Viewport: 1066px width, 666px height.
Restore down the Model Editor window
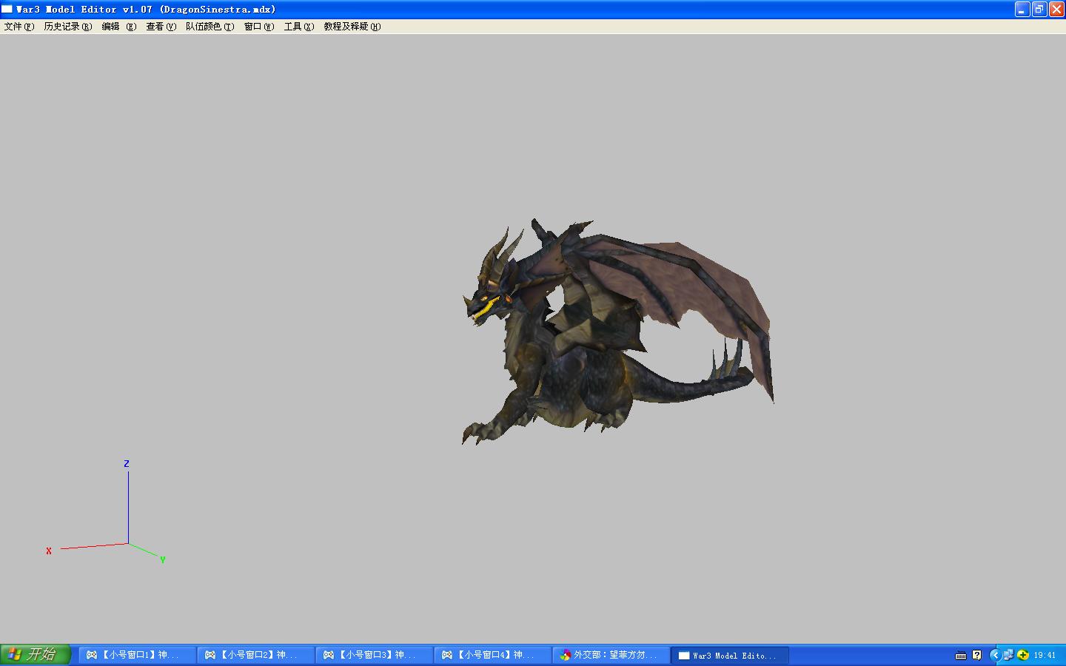pyautogui.click(x=1039, y=9)
